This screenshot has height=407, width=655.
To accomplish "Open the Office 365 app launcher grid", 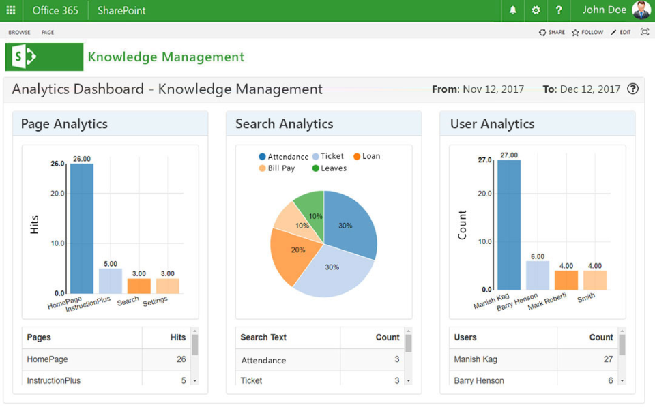I will (x=10, y=10).
